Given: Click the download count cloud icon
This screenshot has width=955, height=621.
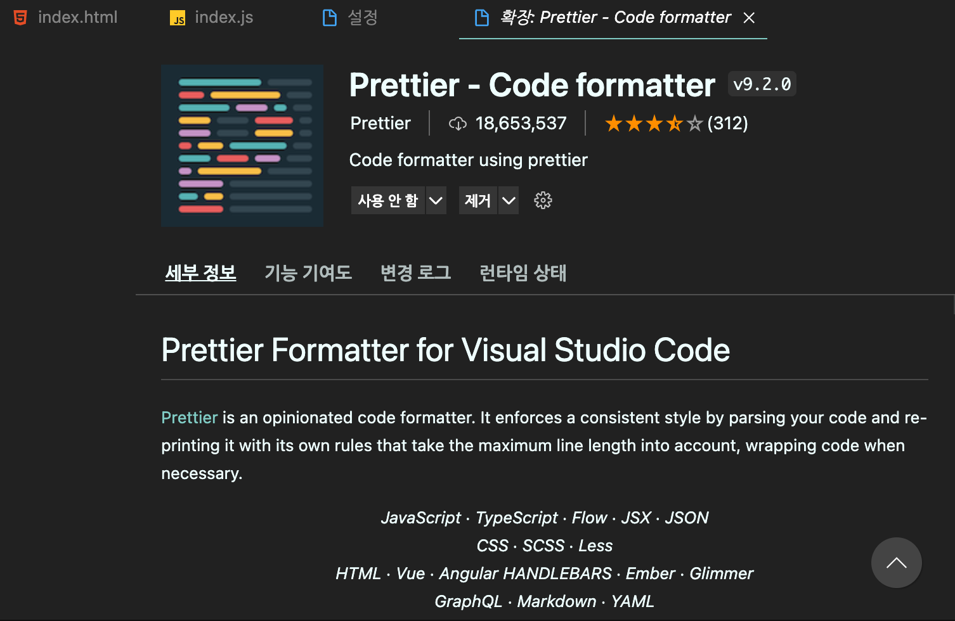Looking at the screenshot, I should (458, 123).
